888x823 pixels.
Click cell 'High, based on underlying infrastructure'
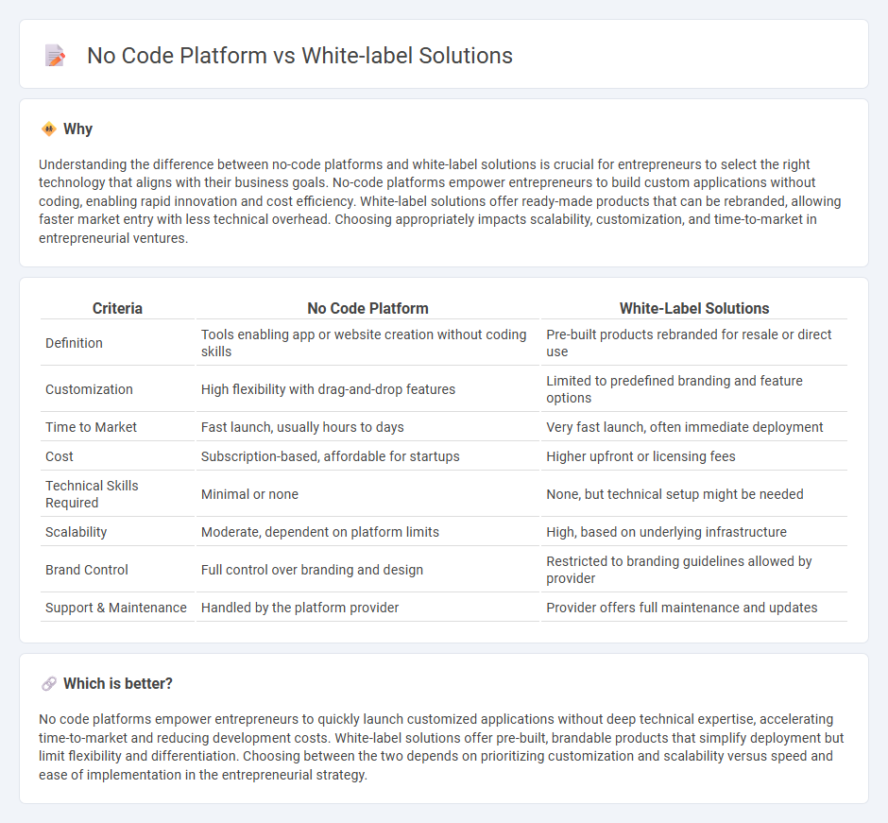(693, 532)
